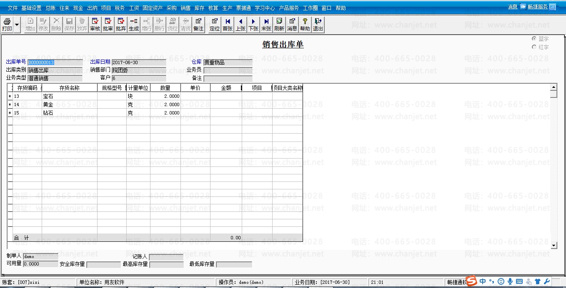Click the 数量 column header
Image resolution: width=566 pixels, height=288 pixels.
(165, 88)
